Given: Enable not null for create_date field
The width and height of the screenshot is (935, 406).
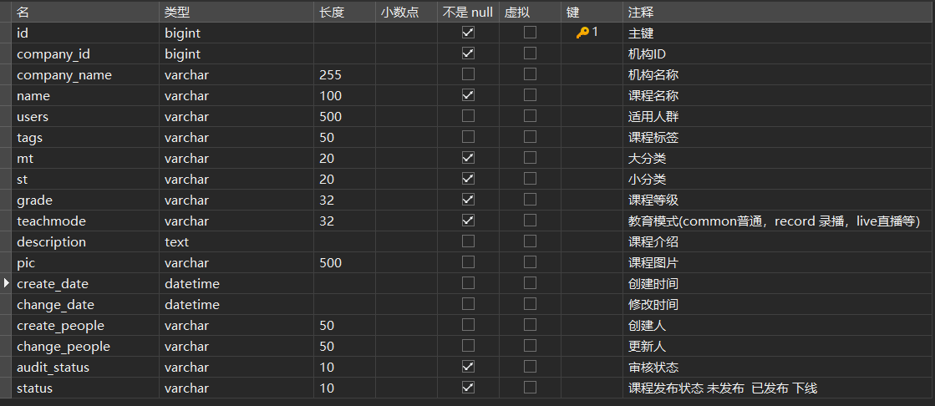Looking at the screenshot, I should pyautogui.click(x=468, y=282).
